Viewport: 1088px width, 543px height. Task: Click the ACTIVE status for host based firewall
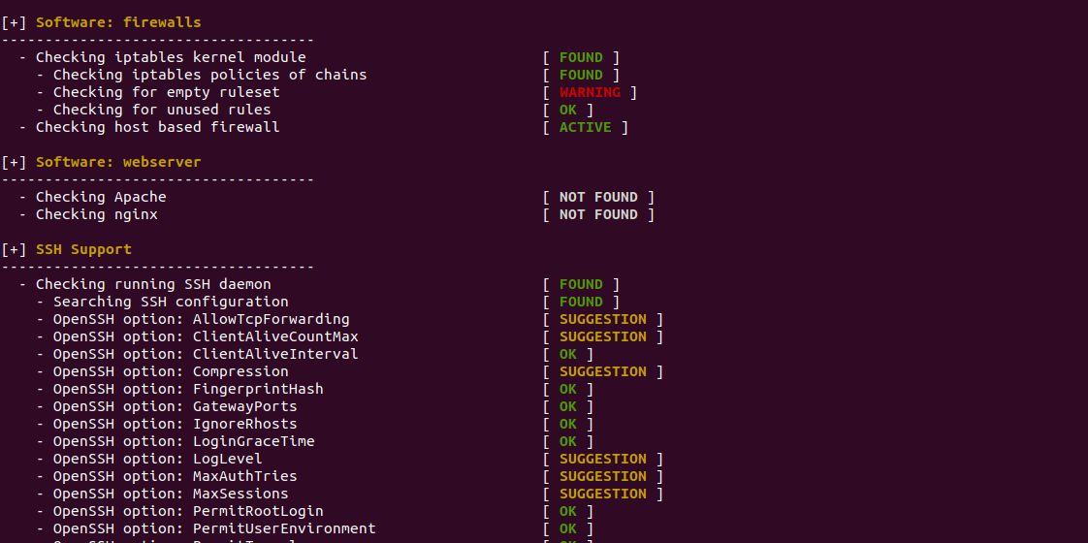(x=586, y=128)
